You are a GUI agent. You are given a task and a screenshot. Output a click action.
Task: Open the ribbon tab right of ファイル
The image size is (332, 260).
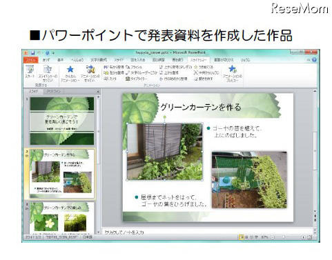coord(46,60)
